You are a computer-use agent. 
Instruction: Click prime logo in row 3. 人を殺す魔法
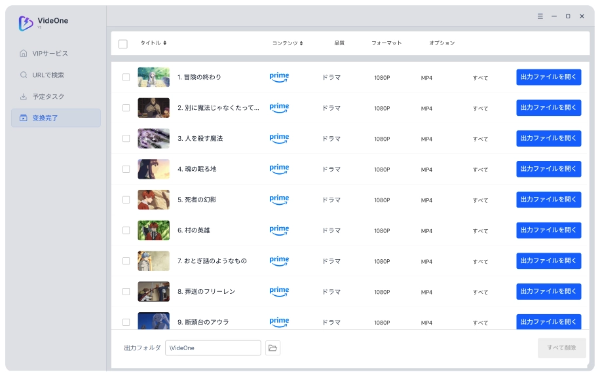coord(279,138)
